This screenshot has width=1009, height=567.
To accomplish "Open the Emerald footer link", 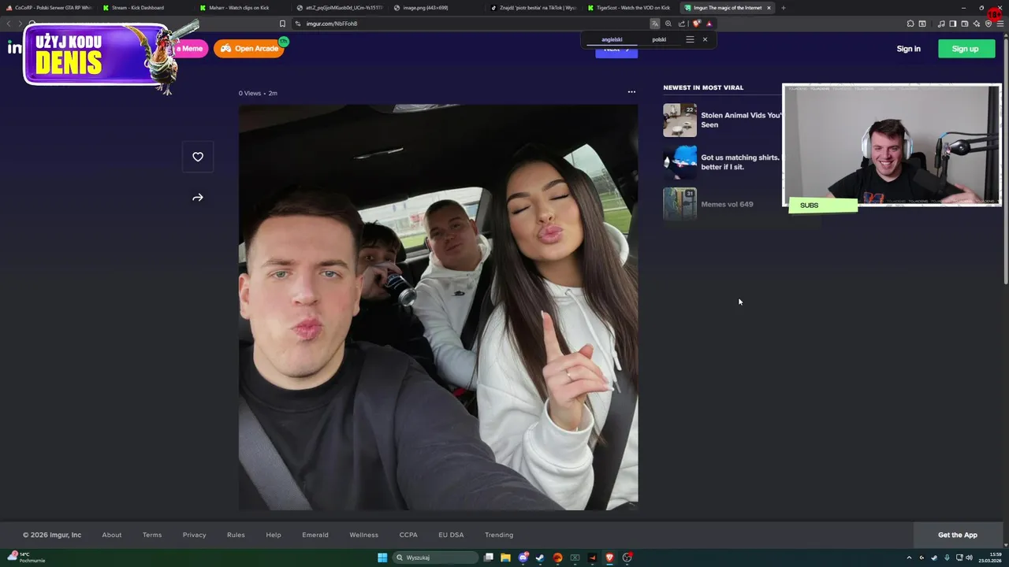I will coord(315,535).
